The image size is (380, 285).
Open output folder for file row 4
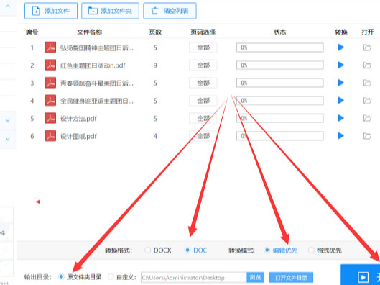point(367,100)
